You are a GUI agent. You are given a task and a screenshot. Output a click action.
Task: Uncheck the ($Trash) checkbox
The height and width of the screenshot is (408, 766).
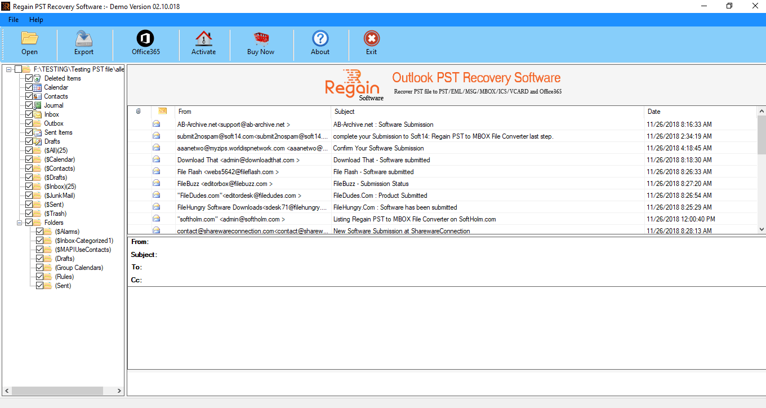[x=29, y=214]
